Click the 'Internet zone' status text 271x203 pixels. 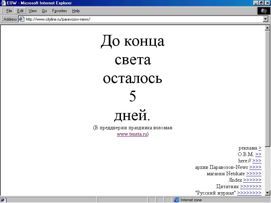(x=191, y=200)
